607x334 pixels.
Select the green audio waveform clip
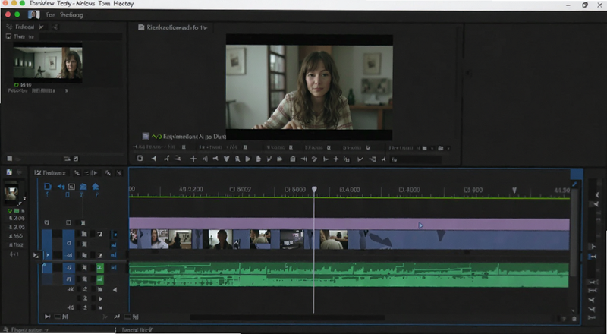[349, 275]
